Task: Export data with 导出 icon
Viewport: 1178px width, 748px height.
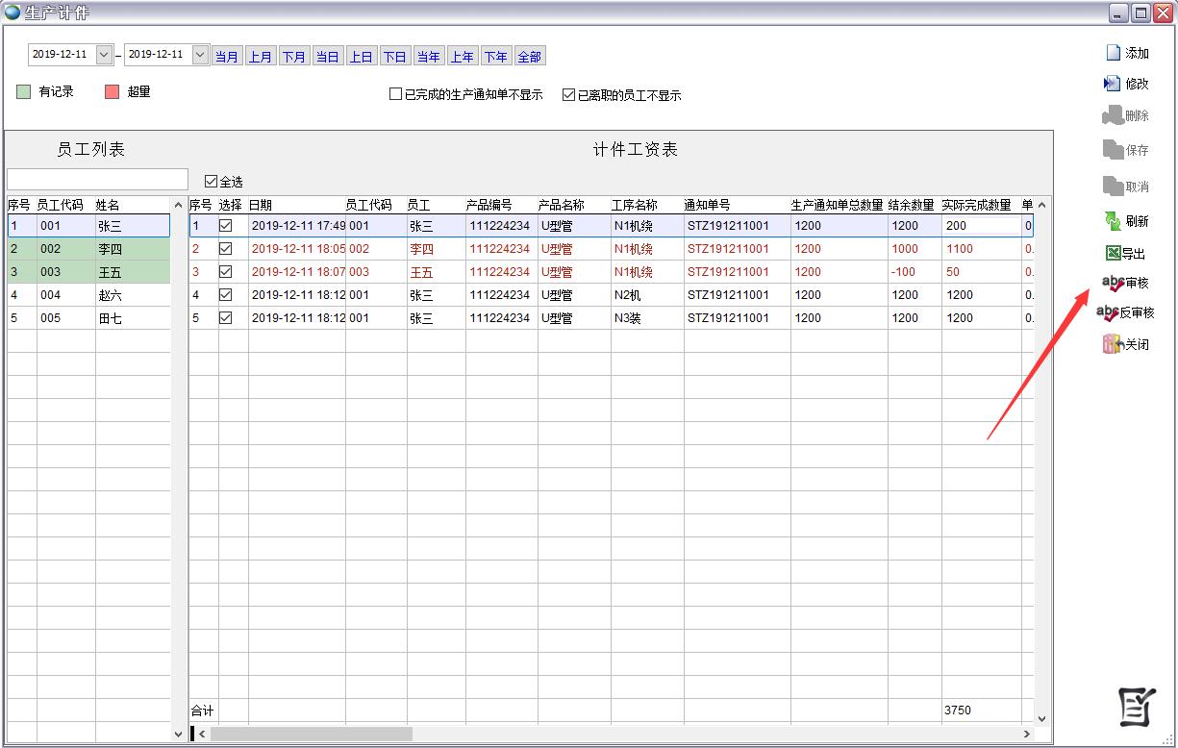Action: point(1113,254)
